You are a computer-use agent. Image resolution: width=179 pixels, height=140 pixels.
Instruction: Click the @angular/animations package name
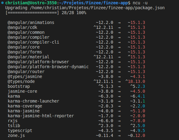pos(31,22)
